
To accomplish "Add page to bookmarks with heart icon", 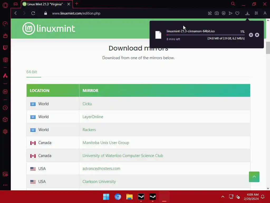I will 237,13.
